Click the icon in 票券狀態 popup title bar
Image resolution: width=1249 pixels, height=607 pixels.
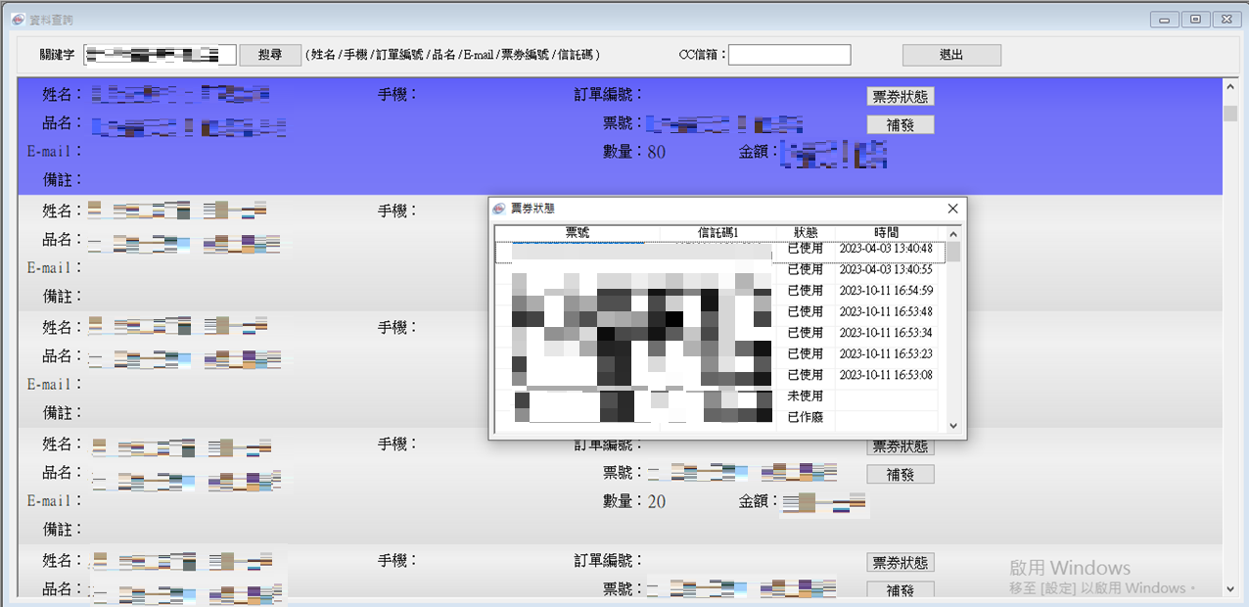click(x=500, y=209)
